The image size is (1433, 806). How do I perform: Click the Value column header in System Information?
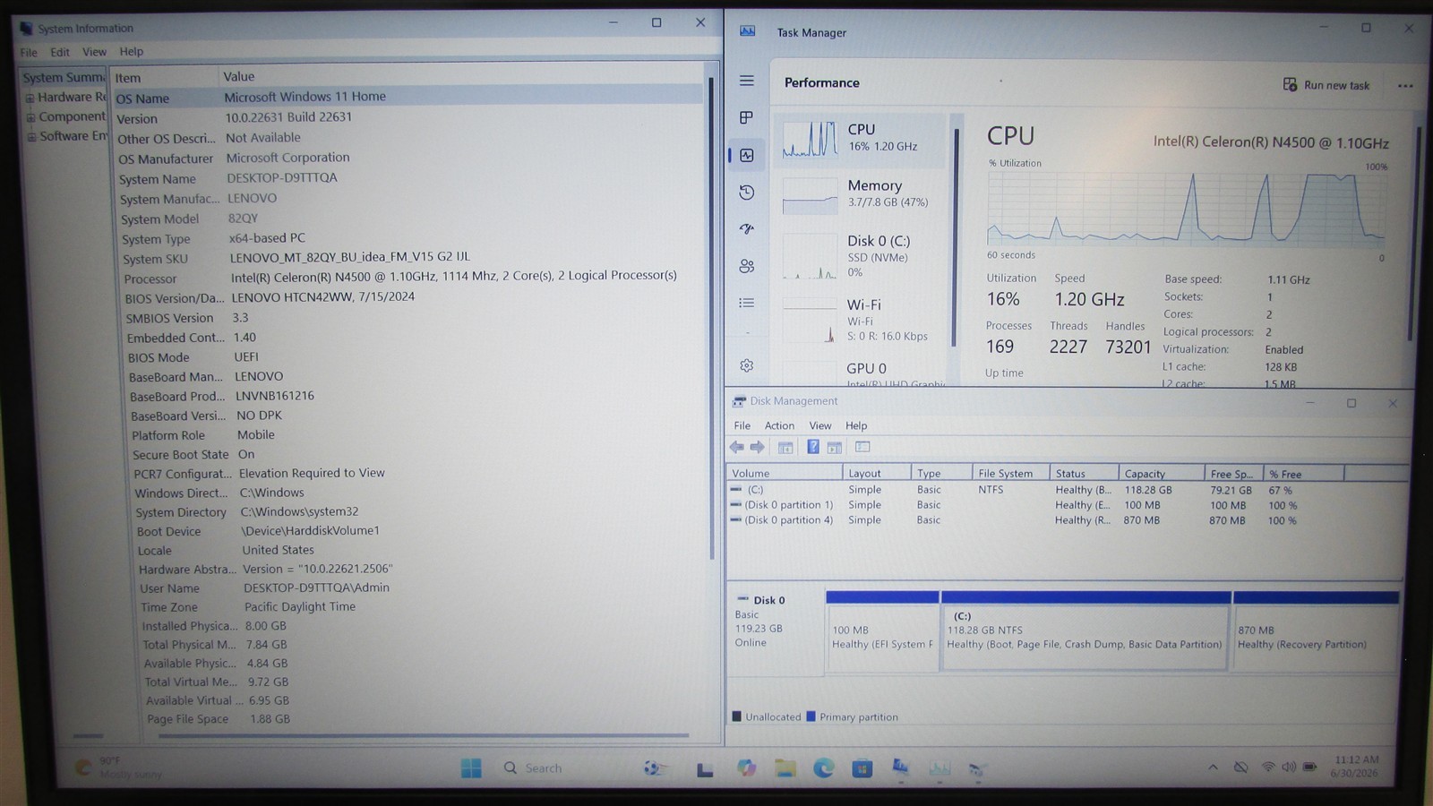point(460,77)
